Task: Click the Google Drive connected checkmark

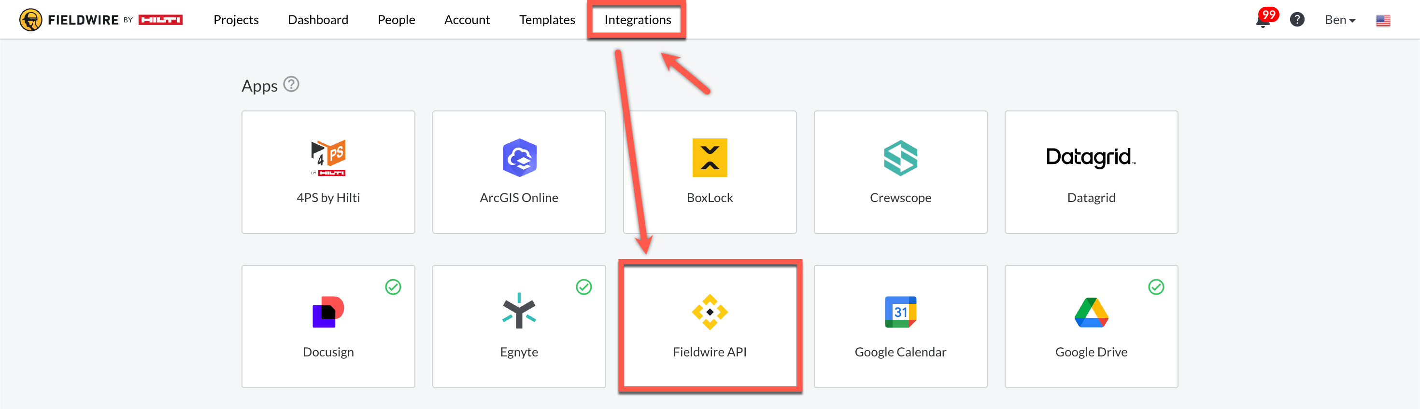Action: (x=1156, y=287)
